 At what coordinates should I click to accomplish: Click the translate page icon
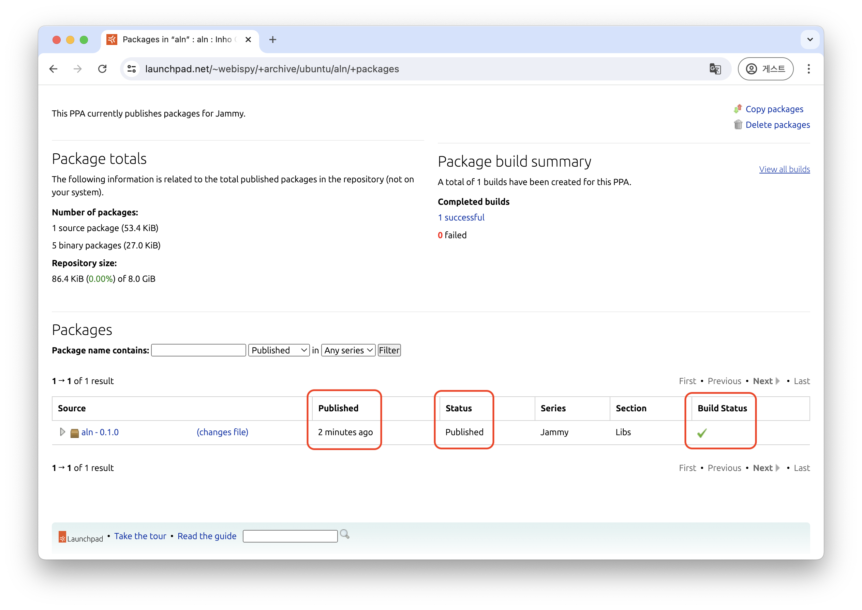(715, 69)
